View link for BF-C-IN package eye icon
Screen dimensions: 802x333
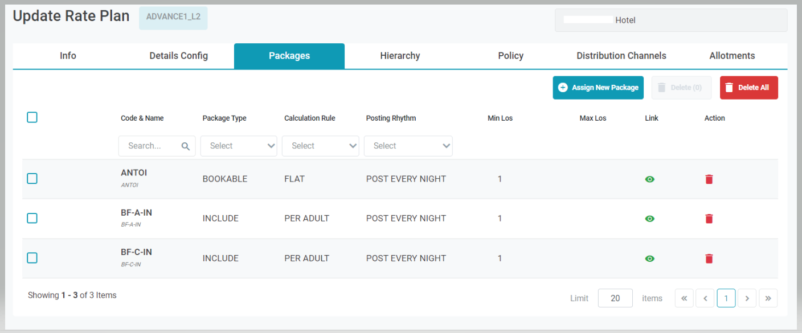point(650,258)
